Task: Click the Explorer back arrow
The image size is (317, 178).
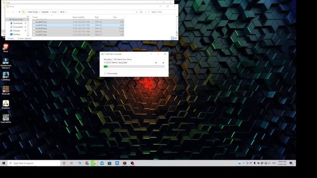Action: [x=8, y=12]
